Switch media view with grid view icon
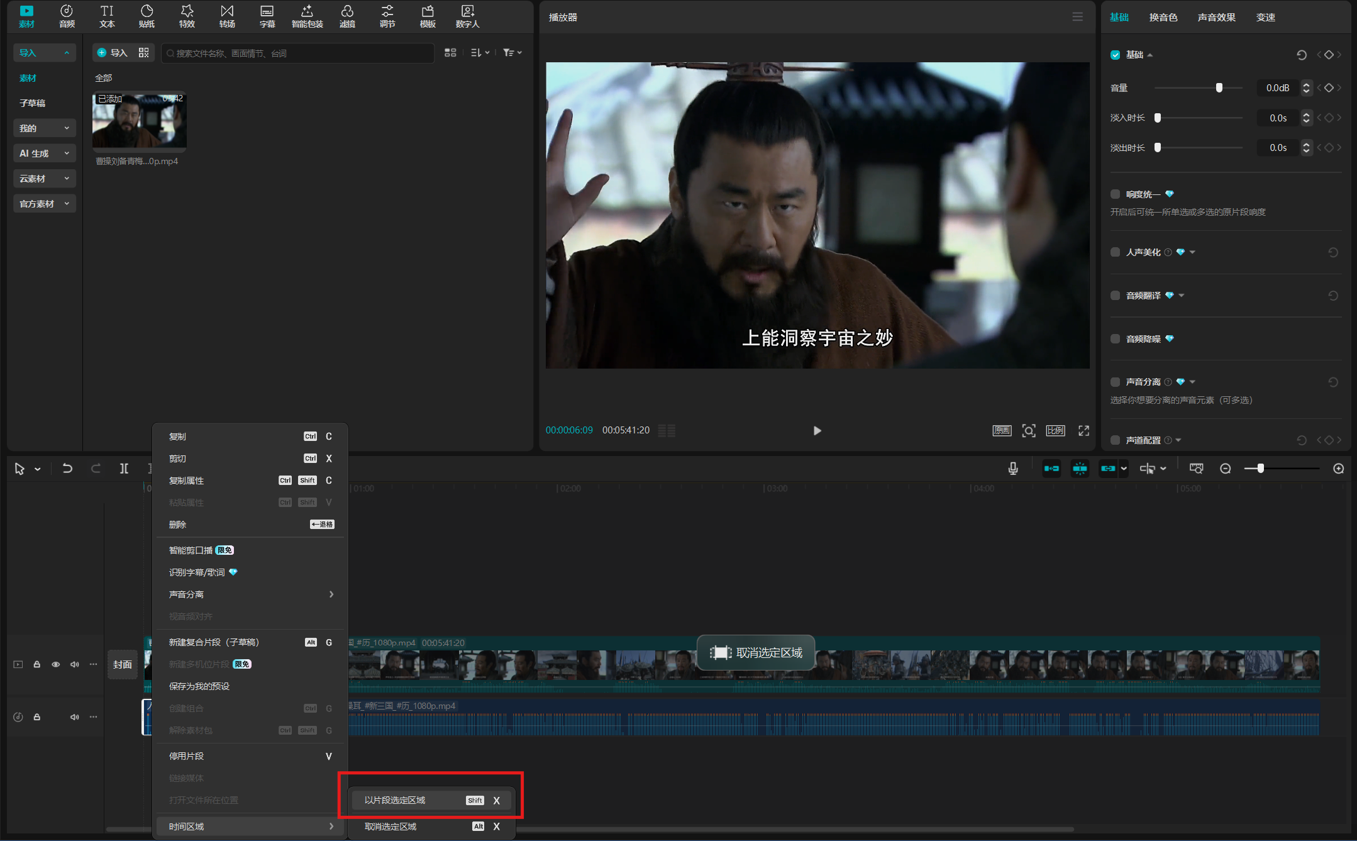 (x=450, y=53)
